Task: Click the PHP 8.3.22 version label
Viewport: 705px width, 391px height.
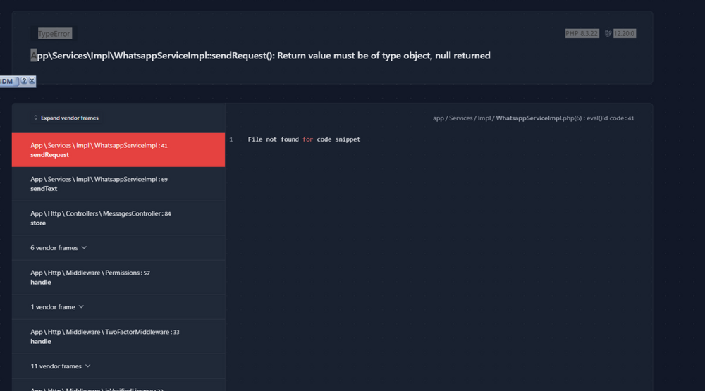Action: point(582,33)
